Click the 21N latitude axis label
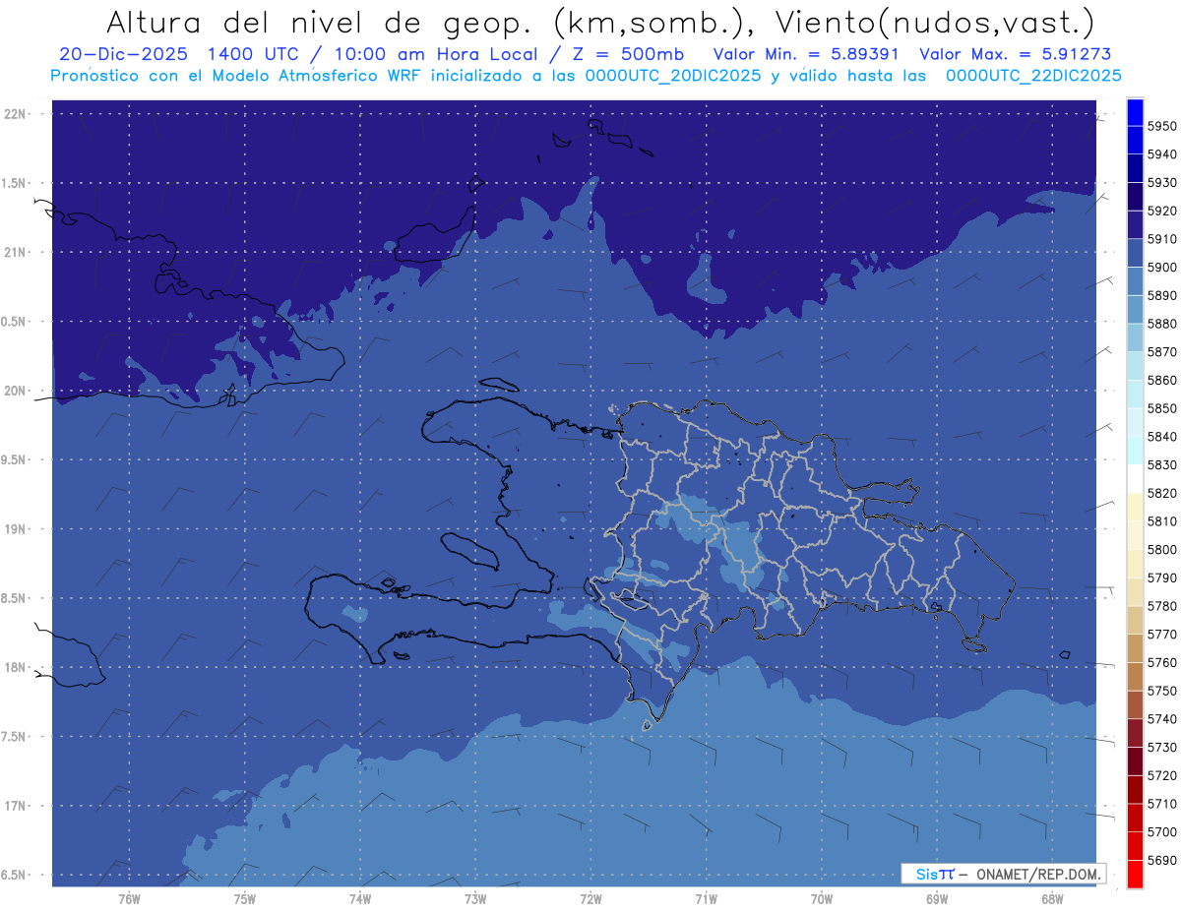Screen dimensions: 1181x912 click(16, 252)
